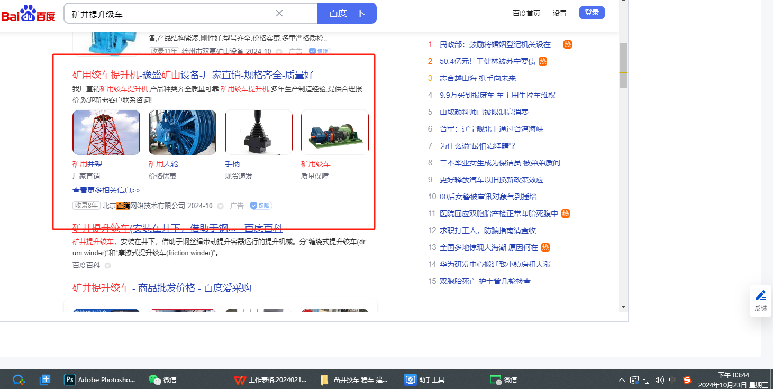This screenshot has width=773, height=389.
Task: Open Adobe Photoshop from the taskbar
Action: click(101, 379)
